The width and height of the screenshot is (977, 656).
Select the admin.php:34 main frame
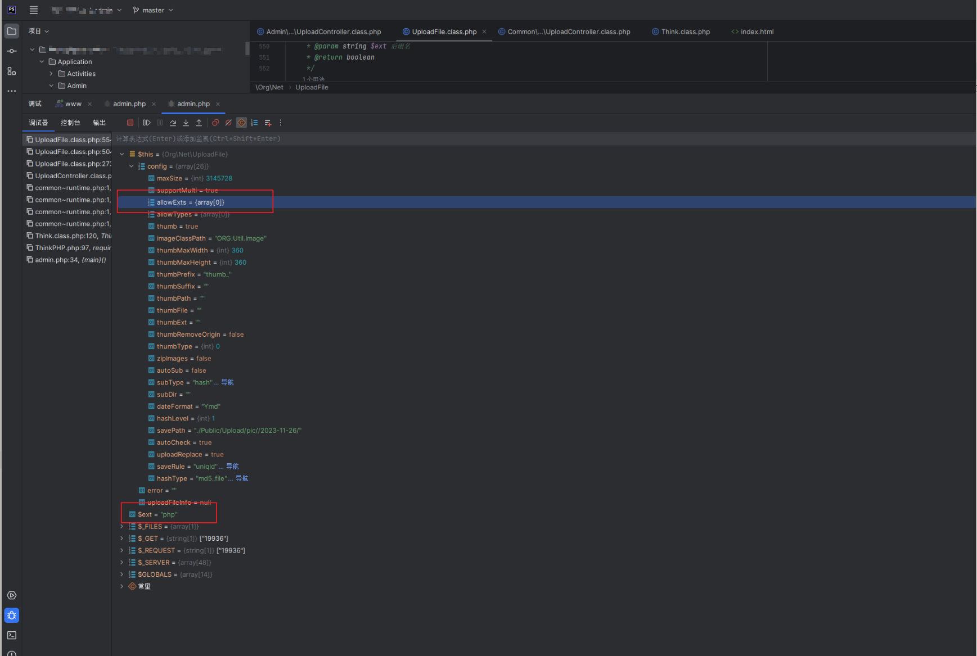(68, 260)
